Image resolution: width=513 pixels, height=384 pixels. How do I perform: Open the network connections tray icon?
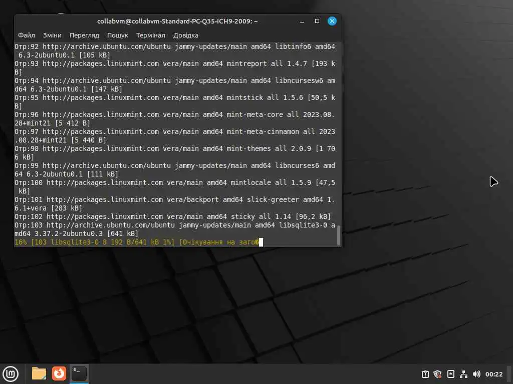[463, 374]
